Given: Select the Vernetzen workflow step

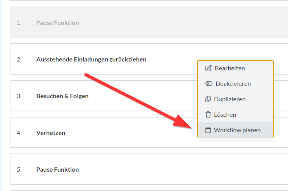Looking at the screenshot, I should (x=51, y=133).
